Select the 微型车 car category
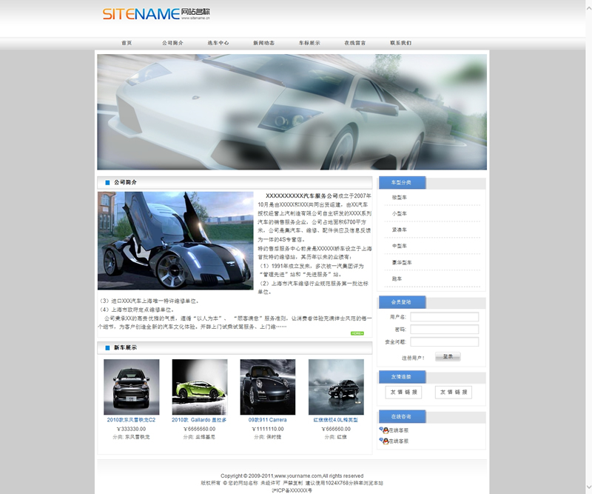 400,198
